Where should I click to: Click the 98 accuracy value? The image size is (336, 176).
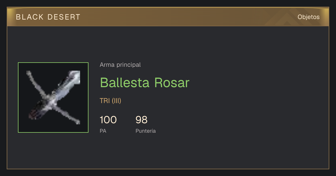(141, 120)
